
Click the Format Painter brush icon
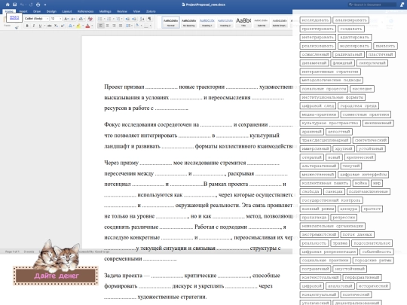[17, 27]
